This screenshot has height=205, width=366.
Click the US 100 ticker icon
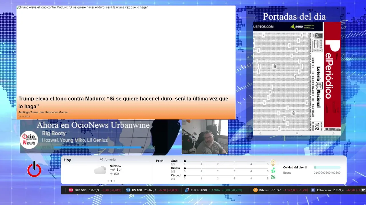point(128,190)
